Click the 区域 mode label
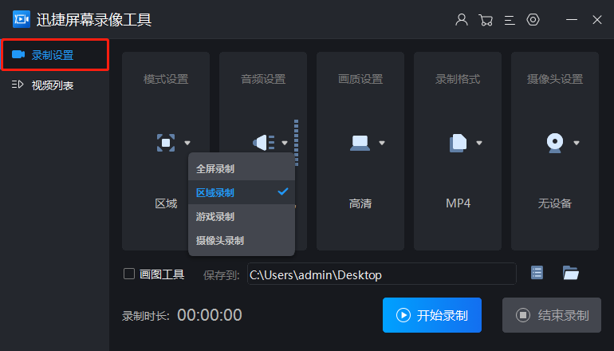 [166, 203]
